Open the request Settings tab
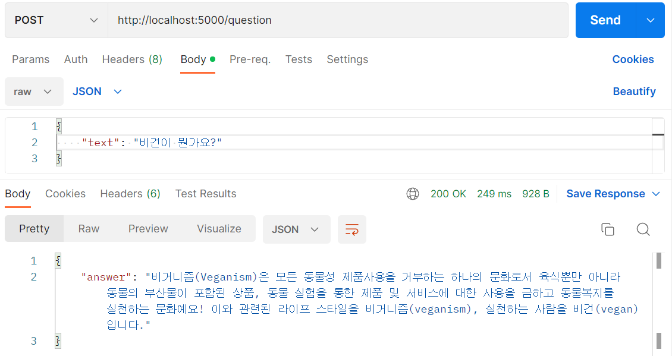 tap(347, 59)
